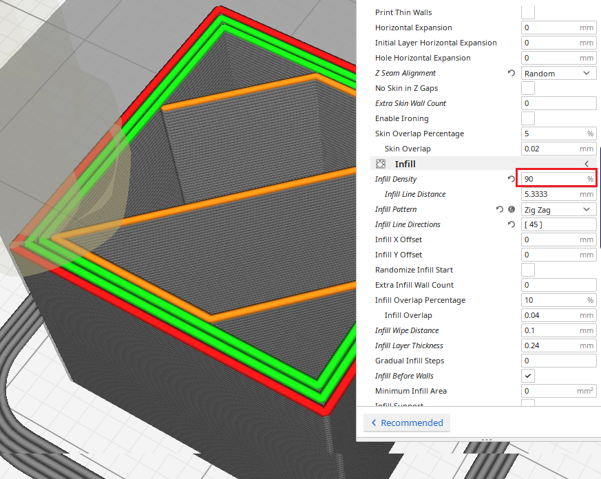Edit Extra Infill Wall Count field
Image resolution: width=601 pixels, height=479 pixels.
pyautogui.click(x=558, y=285)
